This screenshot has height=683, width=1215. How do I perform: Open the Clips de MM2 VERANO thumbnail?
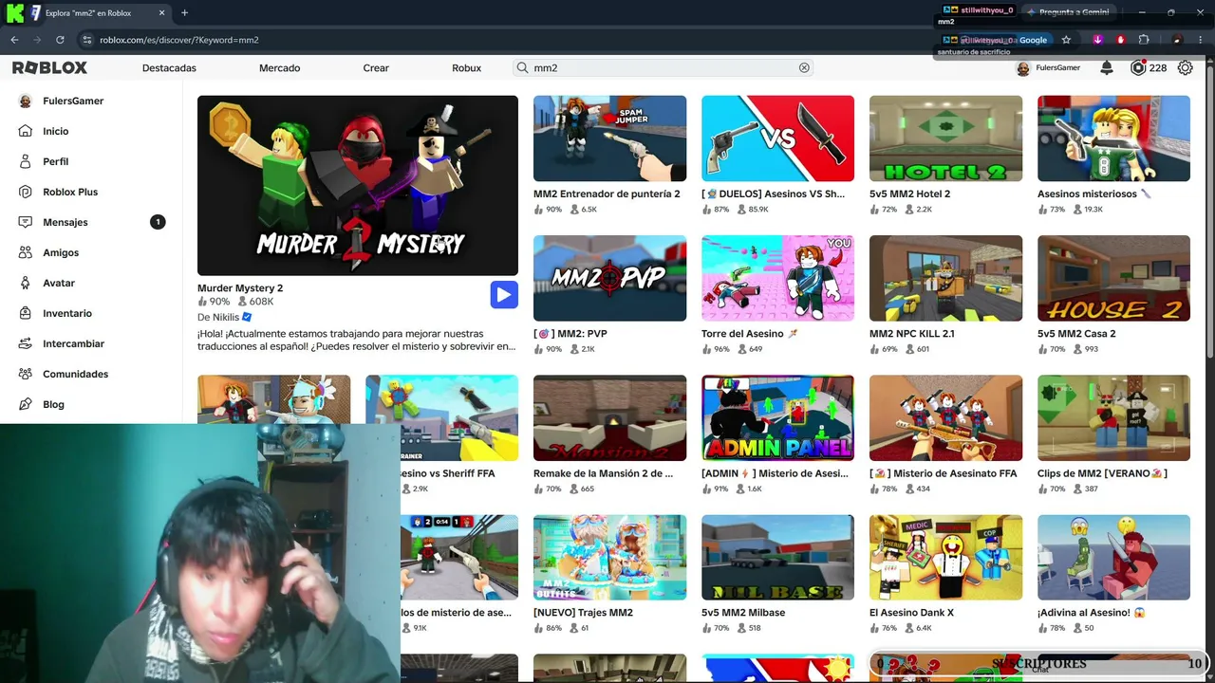(1113, 418)
